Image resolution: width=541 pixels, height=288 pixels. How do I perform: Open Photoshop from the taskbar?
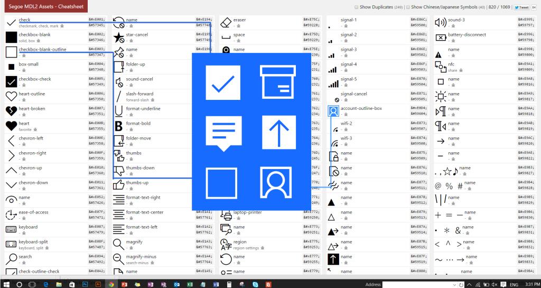tap(85, 284)
